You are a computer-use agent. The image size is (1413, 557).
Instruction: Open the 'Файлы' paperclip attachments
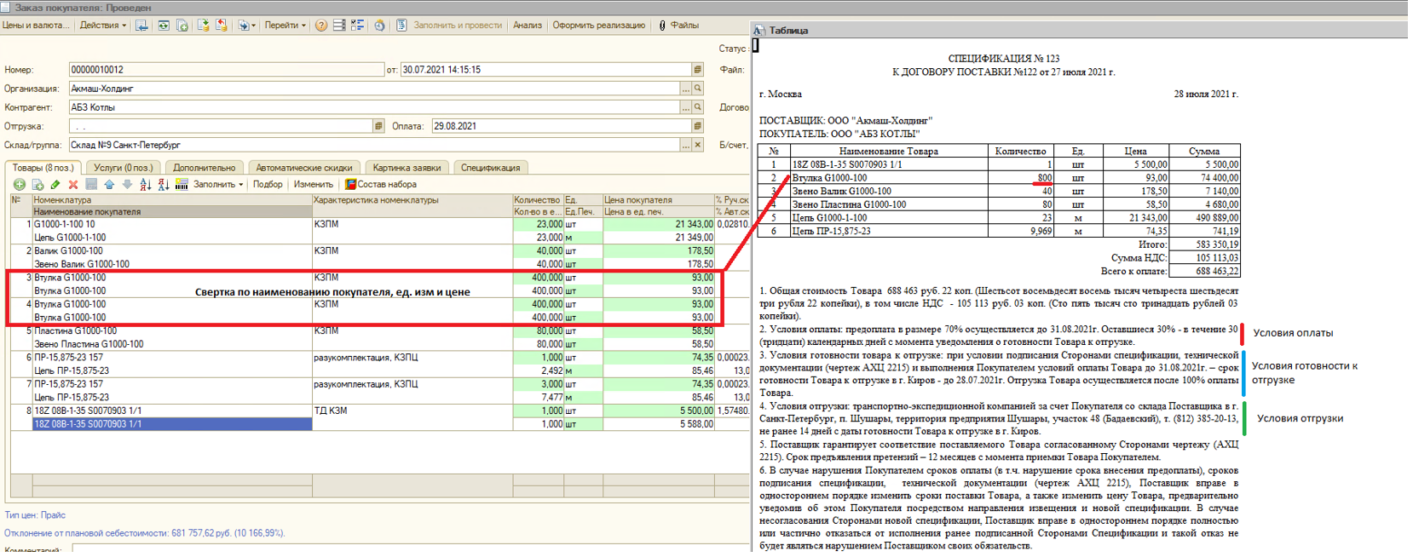pyautogui.click(x=678, y=26)
